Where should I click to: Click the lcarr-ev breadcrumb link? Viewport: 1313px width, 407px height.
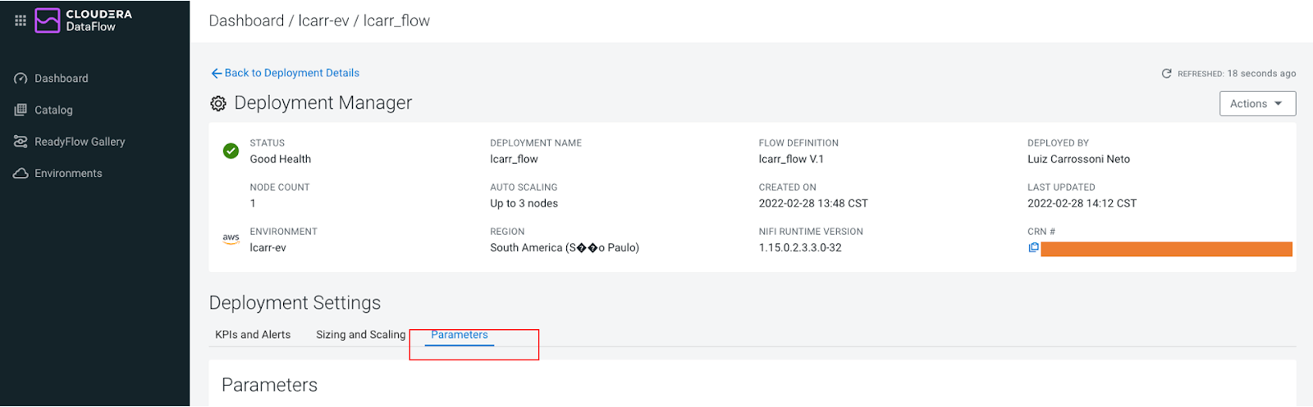pos(323,20)
